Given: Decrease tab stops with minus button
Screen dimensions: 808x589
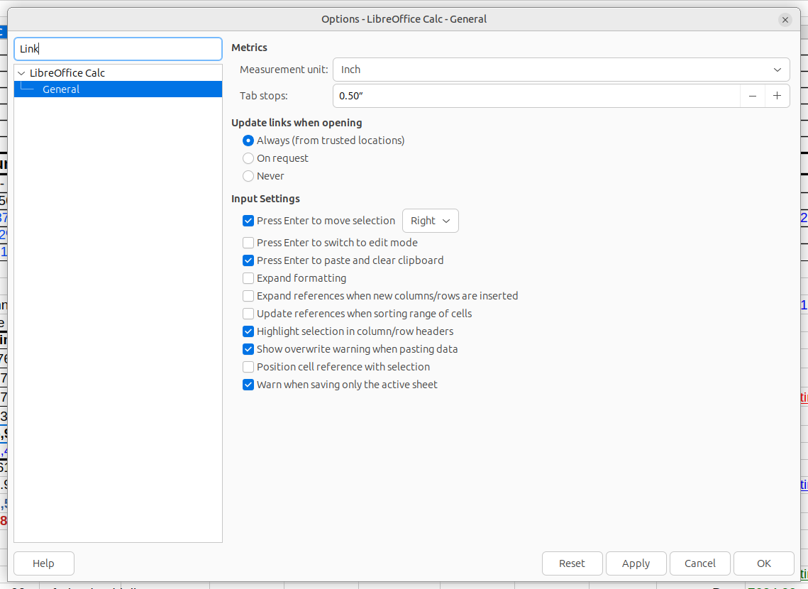Looking at the screenshot, I should point(753,96).
